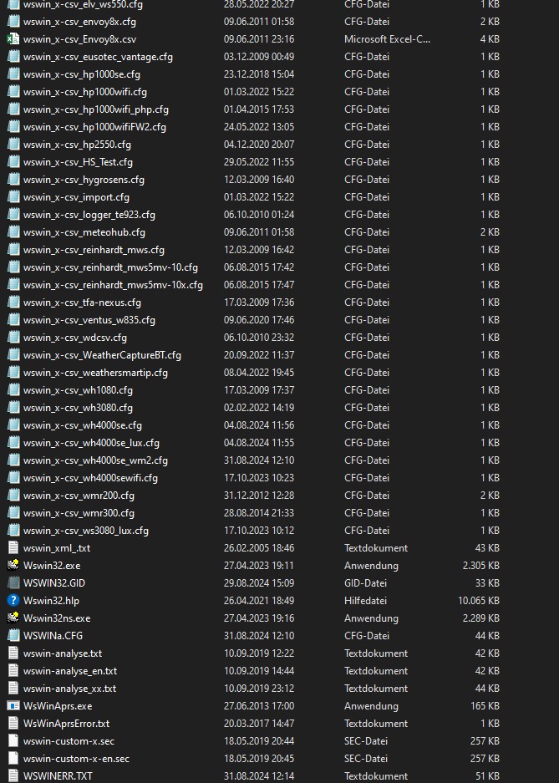Click wswin_x-csv_reinhardt_mws5mv-10x.cfg file name
Viewport: 559px width, 783px height.
click(113, 285)
